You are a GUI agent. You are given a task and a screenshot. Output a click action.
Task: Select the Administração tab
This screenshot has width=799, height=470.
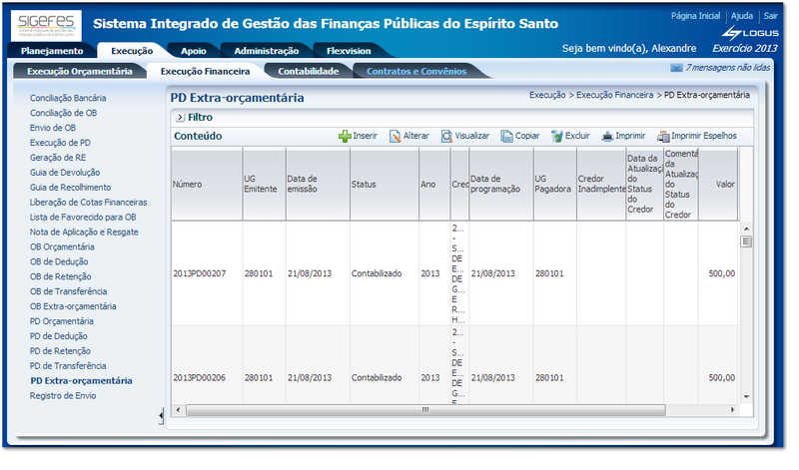point(259,51)
